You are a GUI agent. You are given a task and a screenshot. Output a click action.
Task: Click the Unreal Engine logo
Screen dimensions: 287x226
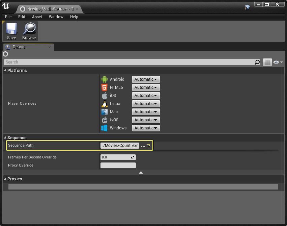tap(6, 6)
